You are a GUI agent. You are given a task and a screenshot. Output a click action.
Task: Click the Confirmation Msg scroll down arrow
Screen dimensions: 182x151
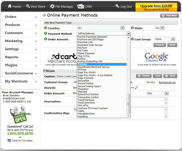[166, 117]
